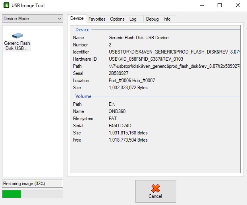Open the Device Mode dropdown
The image size is (247, 205).
tap(33, 19)
